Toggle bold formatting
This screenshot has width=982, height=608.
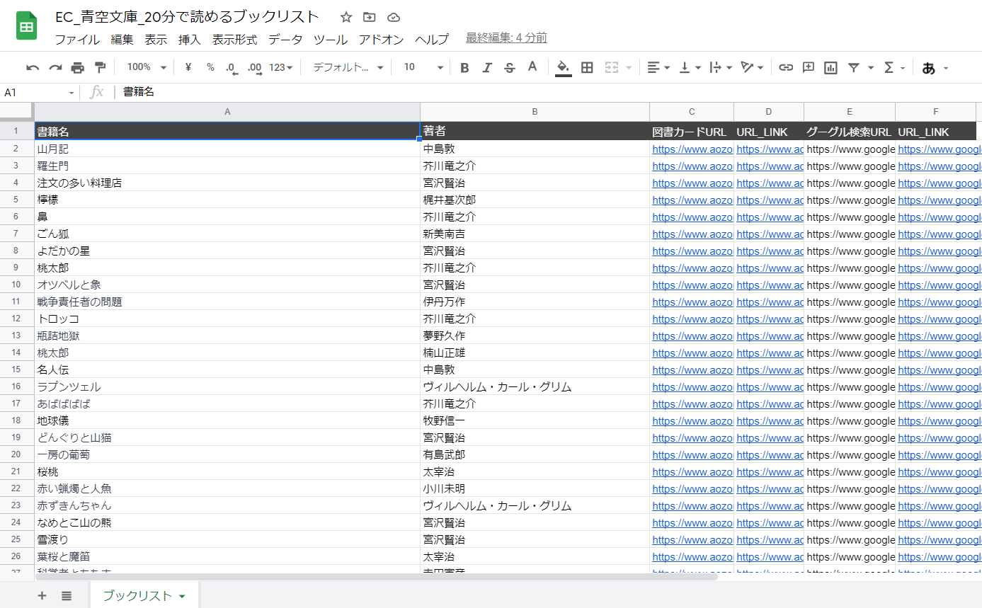tap(464, 67)
